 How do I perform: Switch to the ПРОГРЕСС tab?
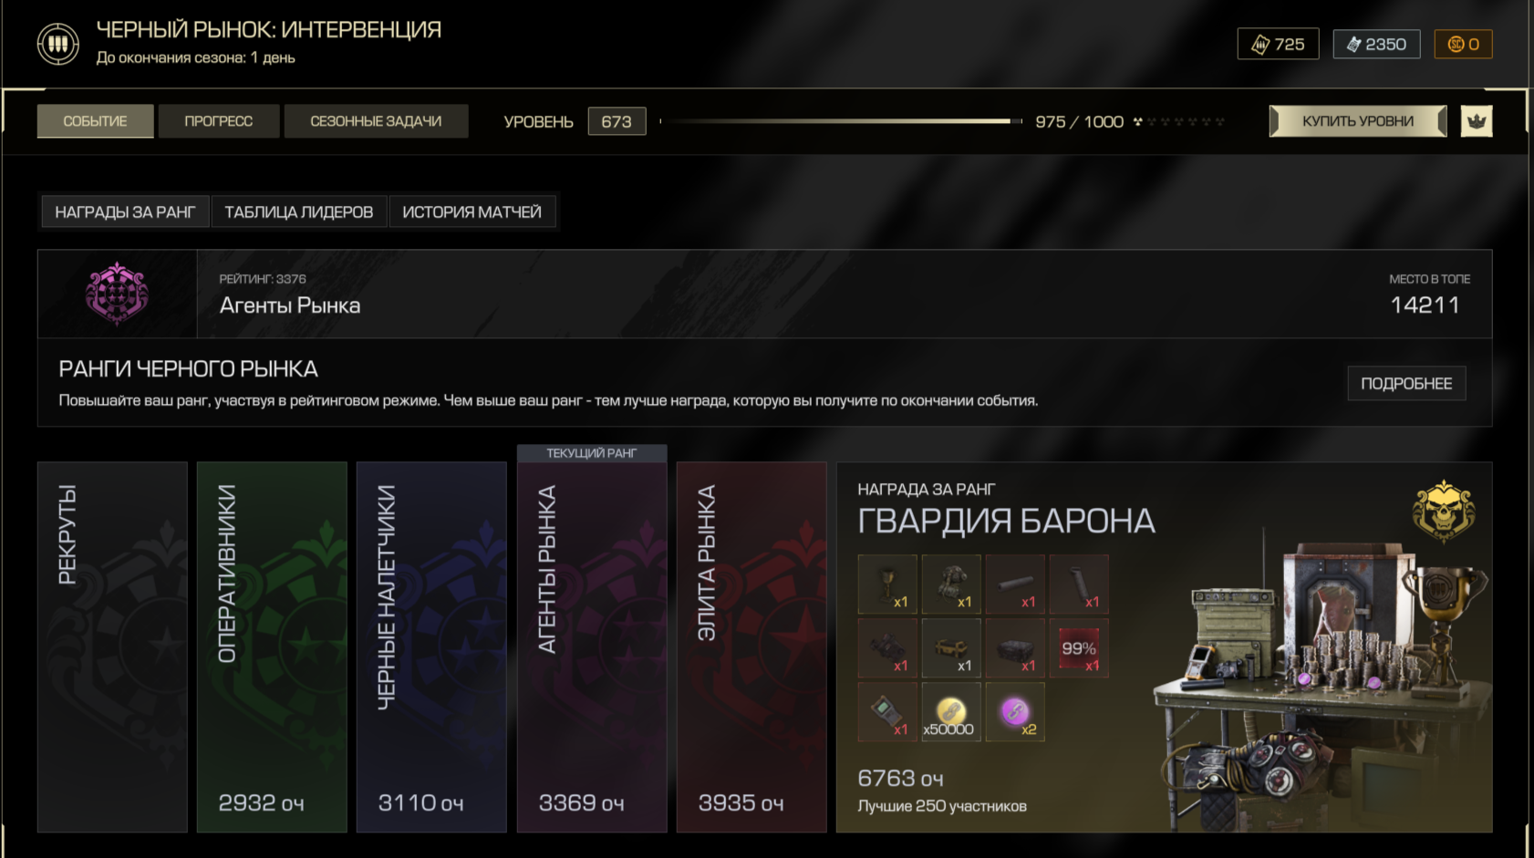[x=219, y=121]
